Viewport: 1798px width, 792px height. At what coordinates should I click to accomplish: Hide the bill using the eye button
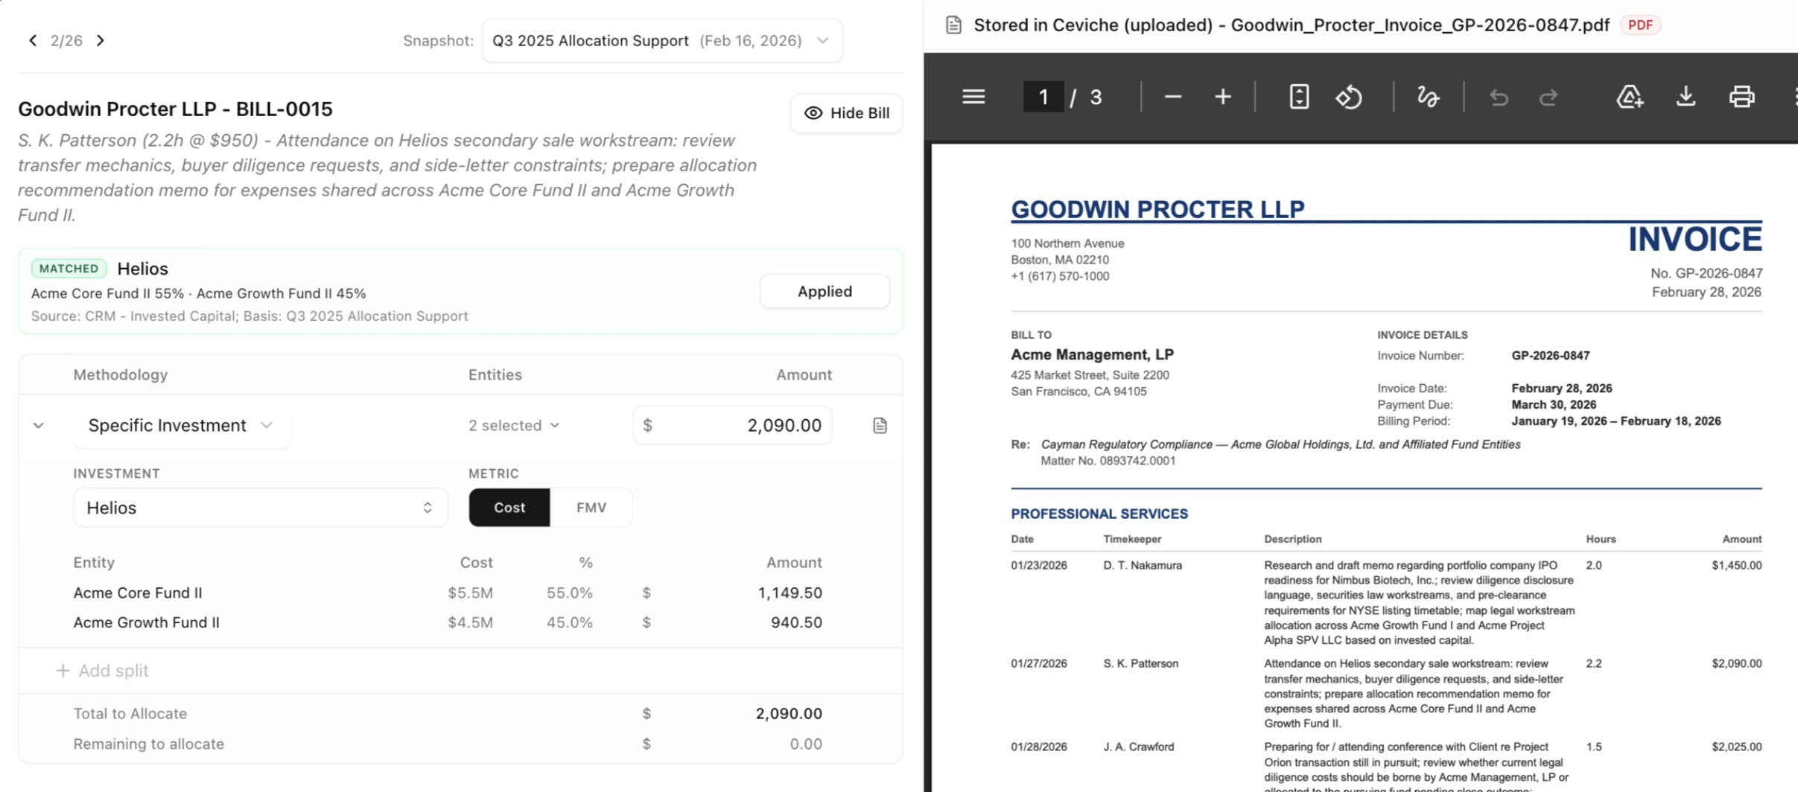tap(845, 113)
